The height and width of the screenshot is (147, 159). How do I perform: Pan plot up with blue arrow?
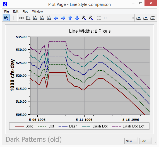70,18
